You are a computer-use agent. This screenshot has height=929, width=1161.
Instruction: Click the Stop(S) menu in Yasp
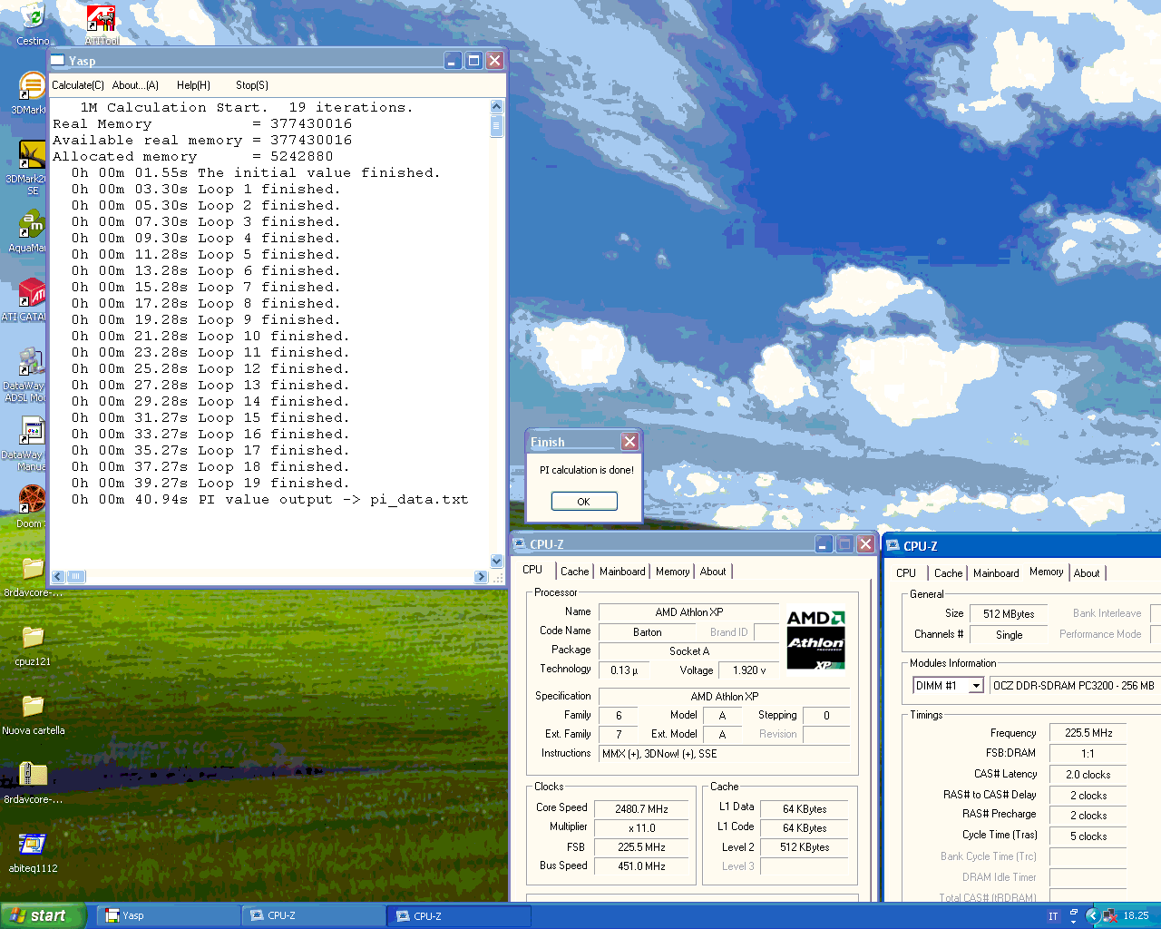pyautogui.click(x=252, y=85)
